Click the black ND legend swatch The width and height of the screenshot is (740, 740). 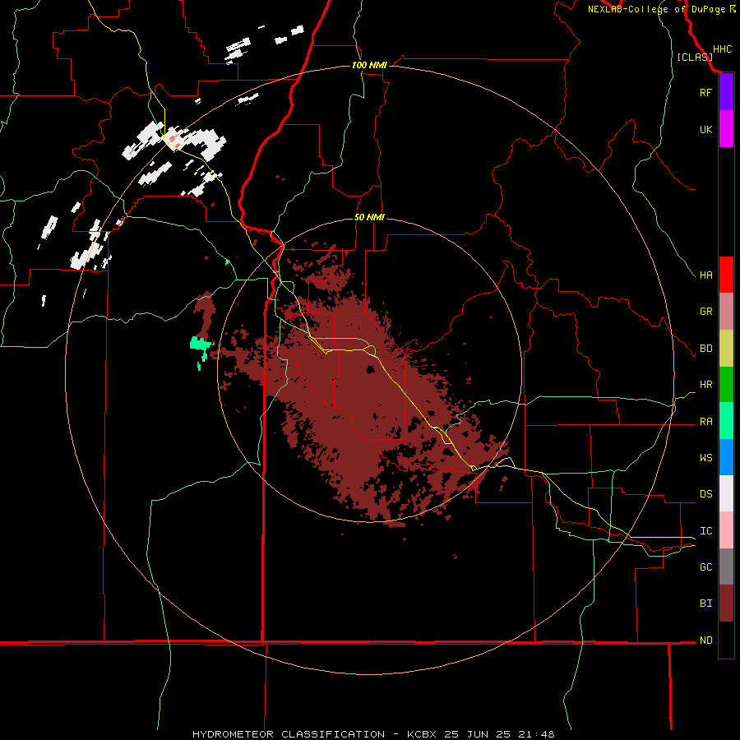726,640
